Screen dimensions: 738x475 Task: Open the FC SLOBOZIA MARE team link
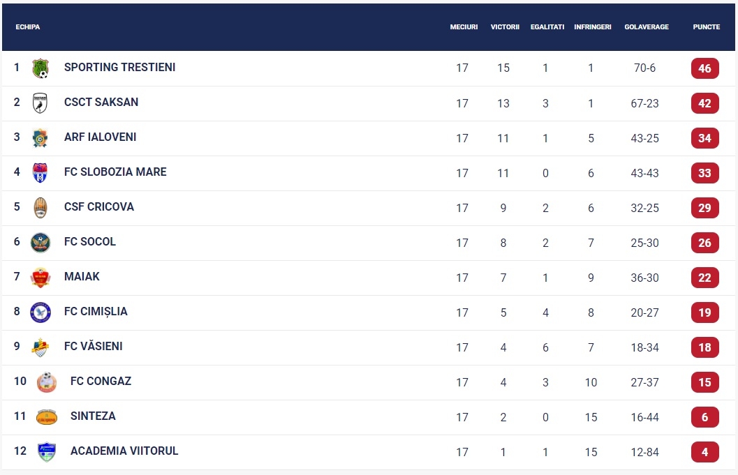tap(115, 172)
